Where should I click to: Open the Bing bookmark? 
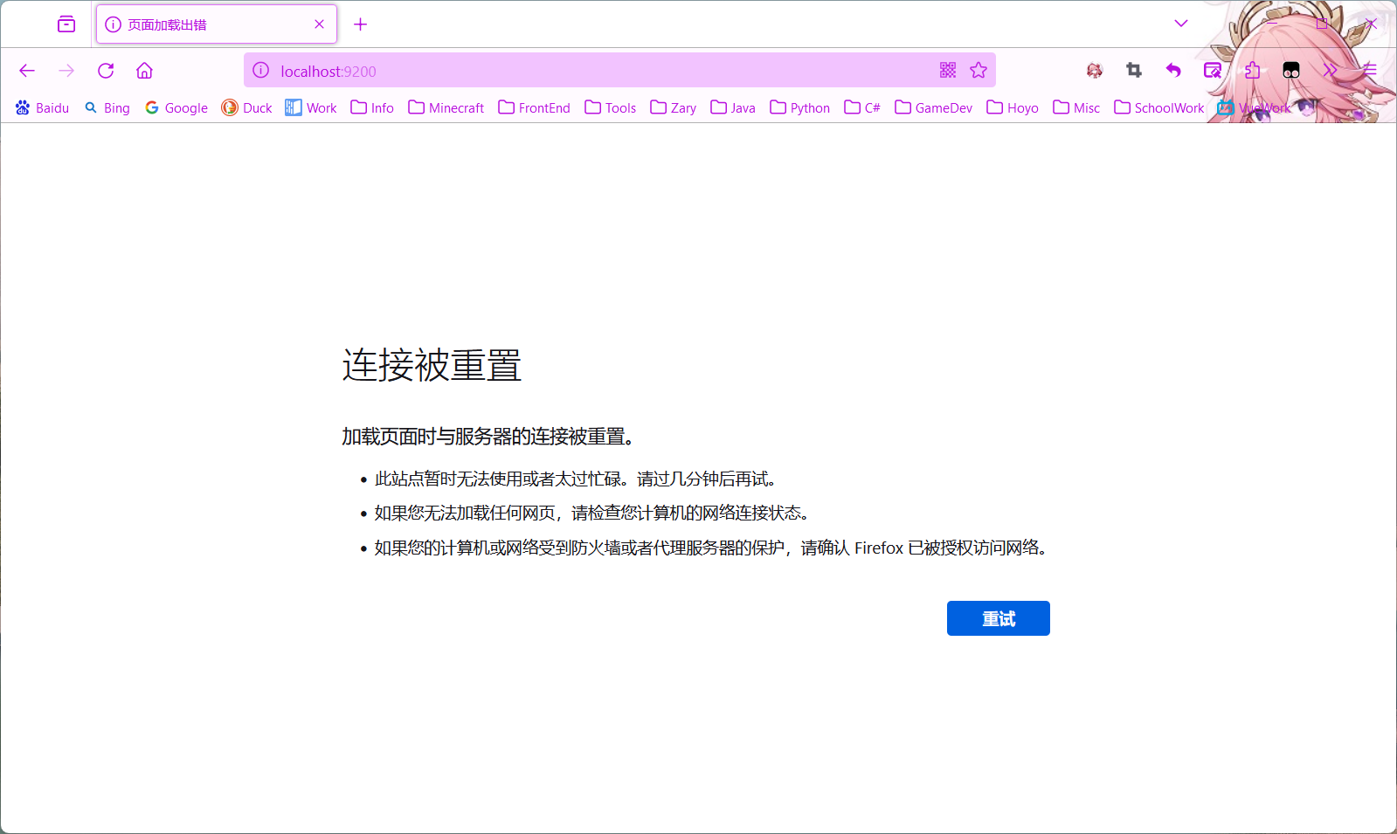coord(107,107)
